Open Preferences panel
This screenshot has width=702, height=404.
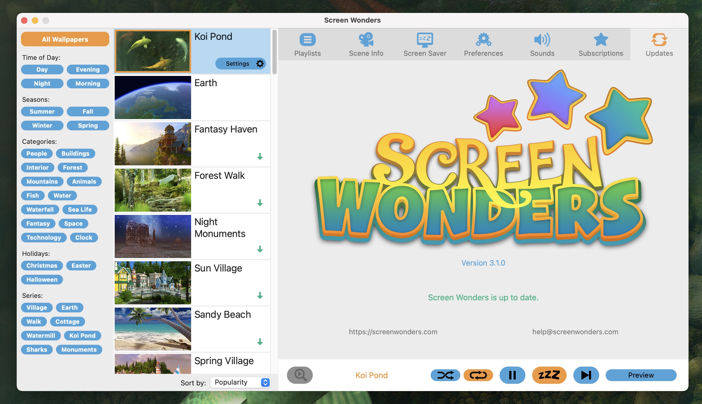click(x=484, y=43)
